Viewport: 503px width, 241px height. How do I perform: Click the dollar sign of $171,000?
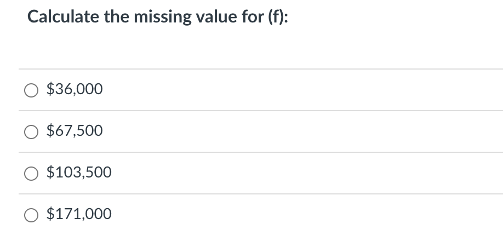pos(50,214)
